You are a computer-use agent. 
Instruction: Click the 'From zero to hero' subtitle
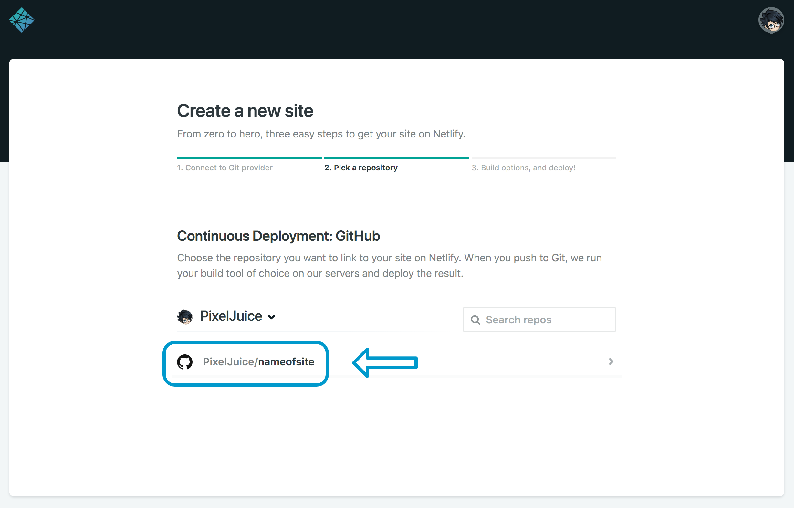point(321,134)
